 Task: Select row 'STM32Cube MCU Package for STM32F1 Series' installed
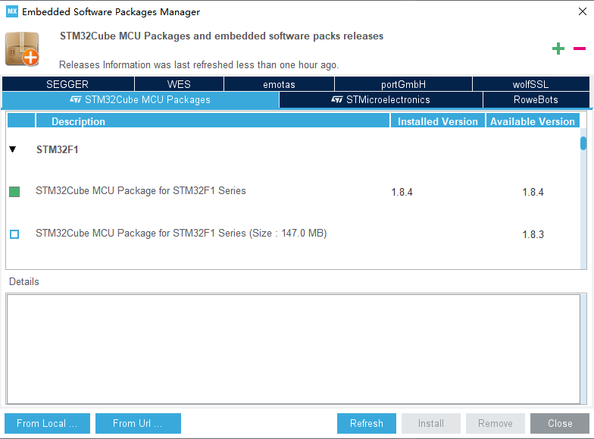(x=293, y=191)
